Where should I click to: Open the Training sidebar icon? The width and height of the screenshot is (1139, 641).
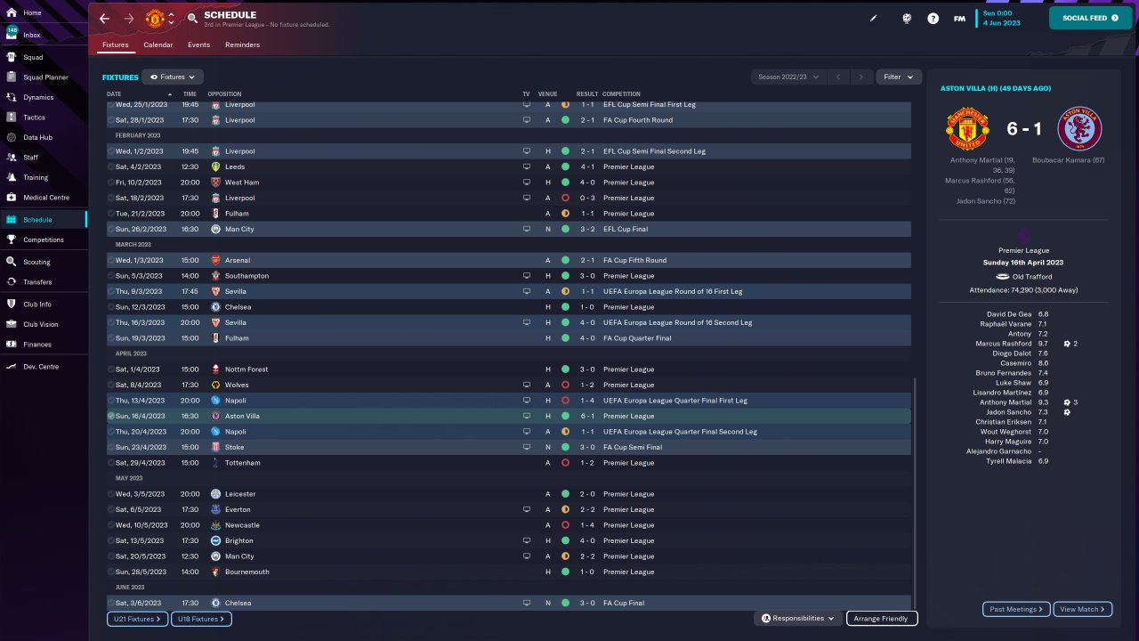click(x=12, y=177)
